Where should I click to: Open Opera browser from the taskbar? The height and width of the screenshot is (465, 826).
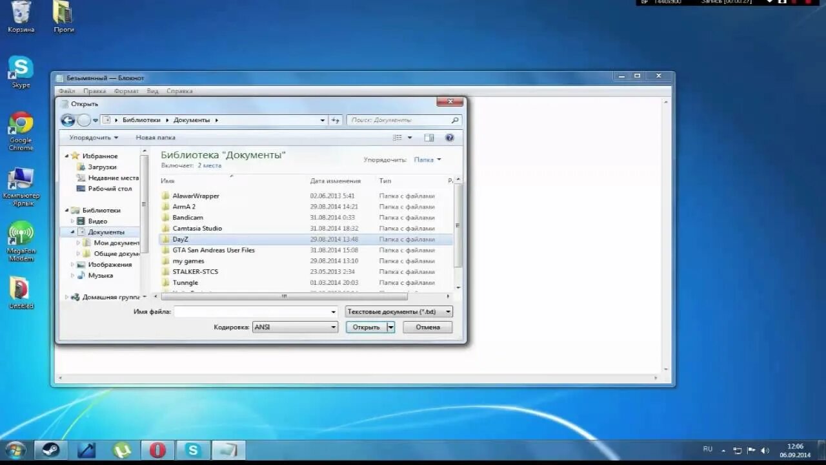(157, 450)
